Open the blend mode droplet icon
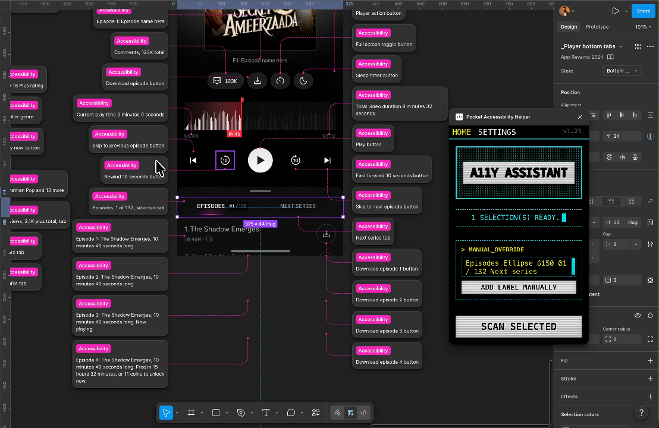This screenshot has width=659, height=428. pyautogui.click(x=650, y=316)
